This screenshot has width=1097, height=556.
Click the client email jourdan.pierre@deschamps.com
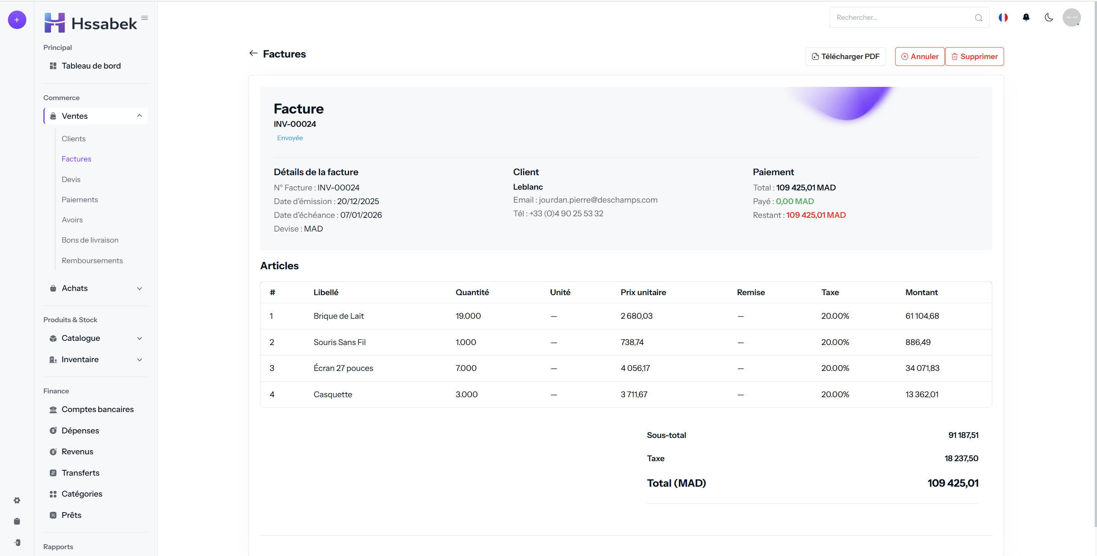coord(598,200)
